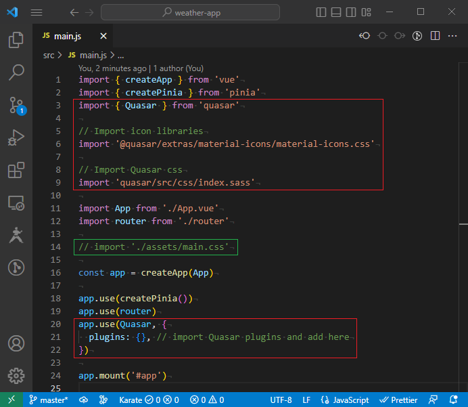Screen dimensions: 468x407
Task: Click line number 14 in gutter
Action: click(55, 247)
